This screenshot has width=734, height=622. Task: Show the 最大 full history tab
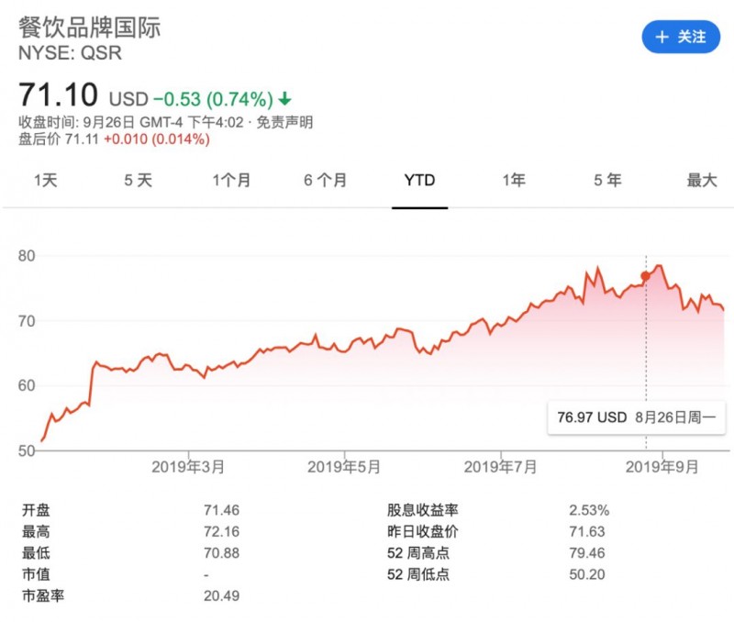(702, 181)
